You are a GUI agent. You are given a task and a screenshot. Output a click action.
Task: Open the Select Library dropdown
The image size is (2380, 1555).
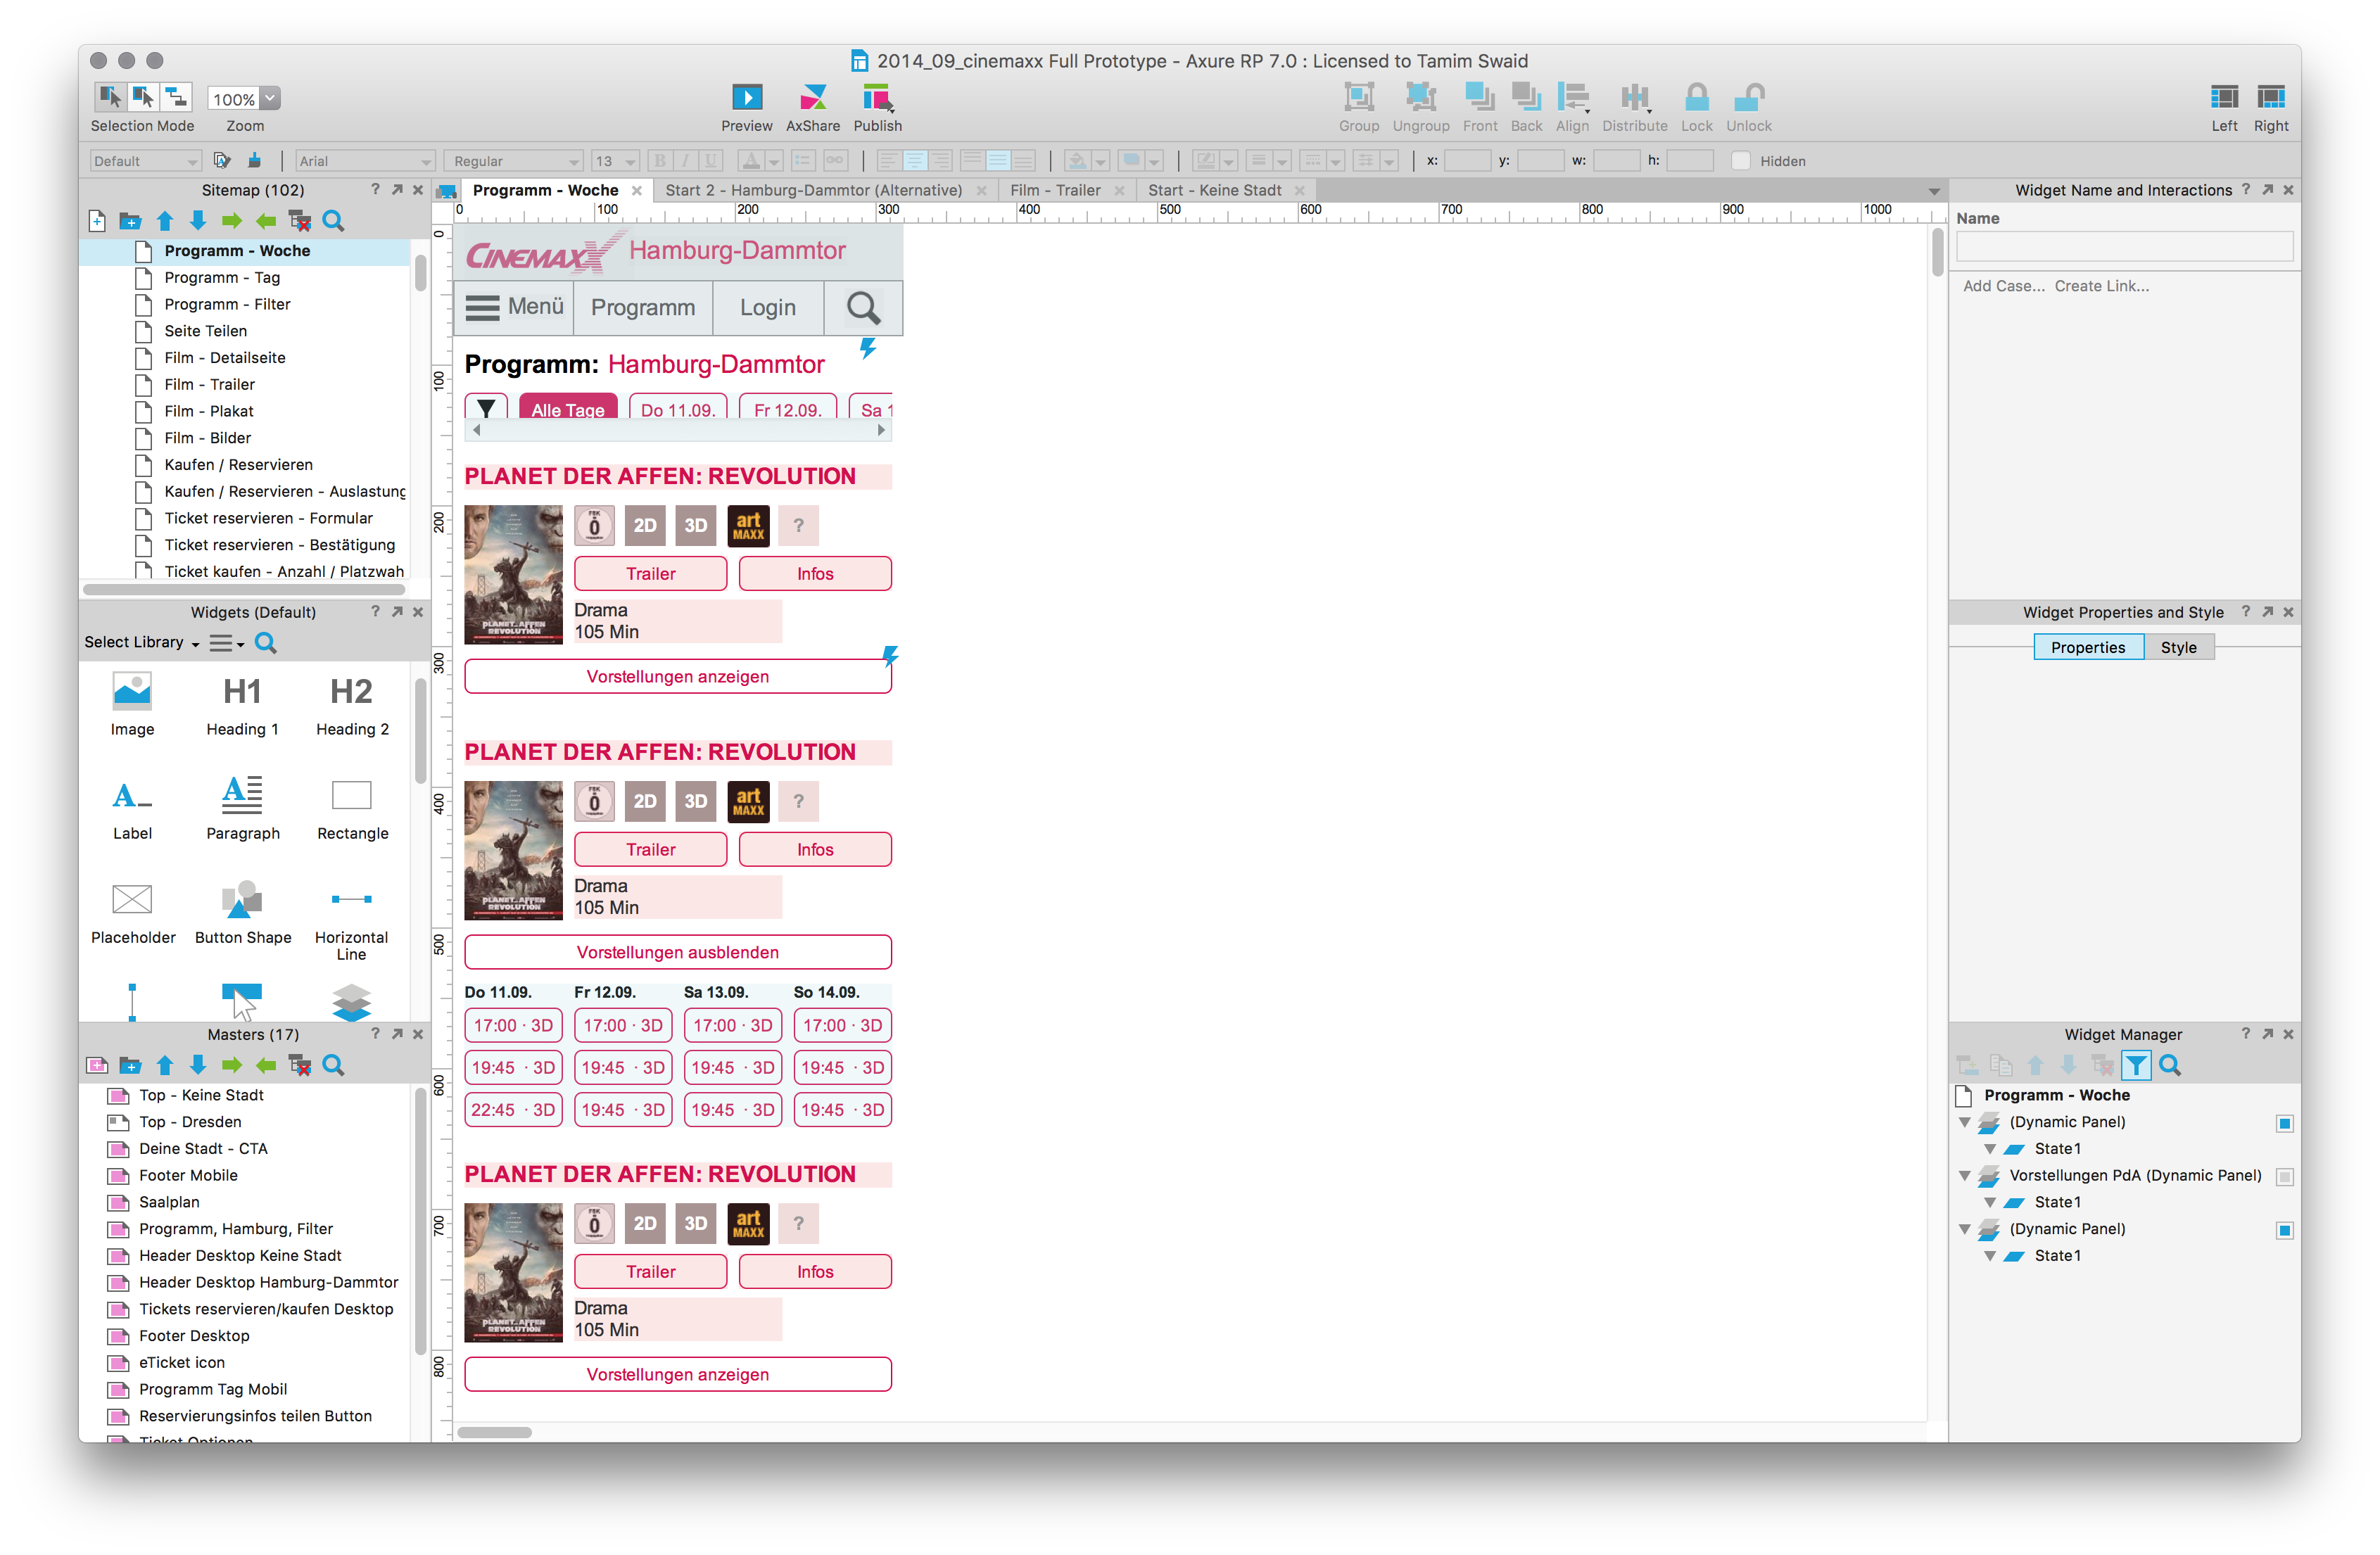[142, 643]
